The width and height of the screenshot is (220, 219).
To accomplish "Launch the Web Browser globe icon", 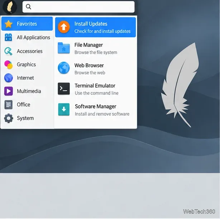I will [64, 68].
